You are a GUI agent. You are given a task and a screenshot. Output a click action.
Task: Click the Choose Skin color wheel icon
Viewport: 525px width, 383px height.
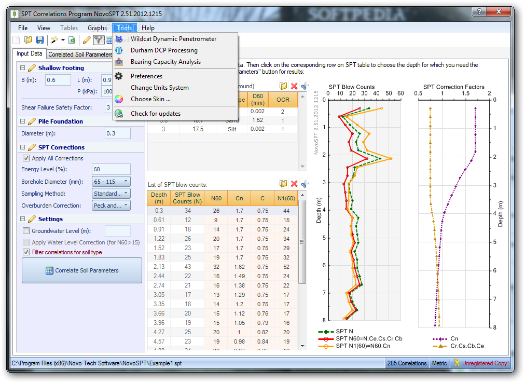coord(119,99)
